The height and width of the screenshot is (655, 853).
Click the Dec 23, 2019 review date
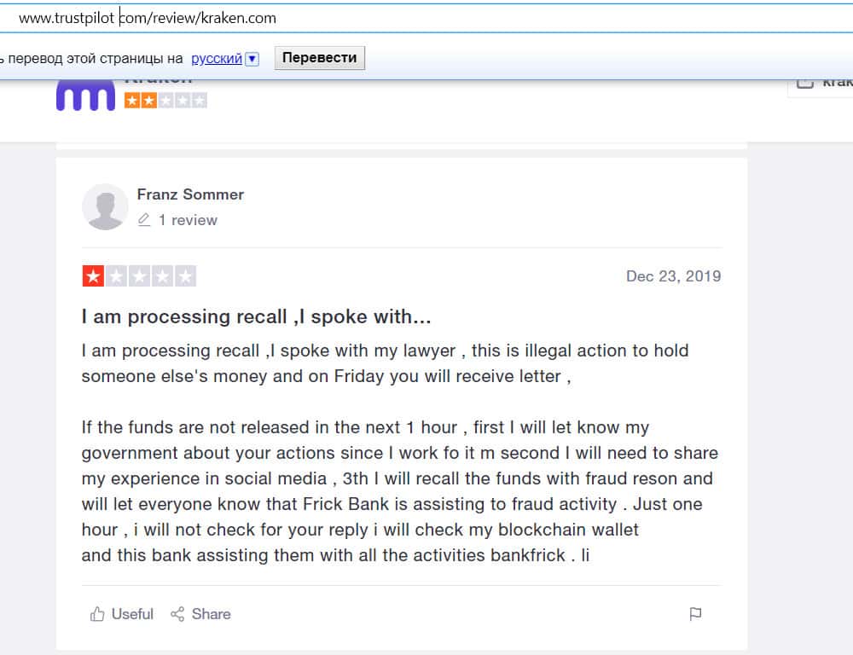point(673,276)
